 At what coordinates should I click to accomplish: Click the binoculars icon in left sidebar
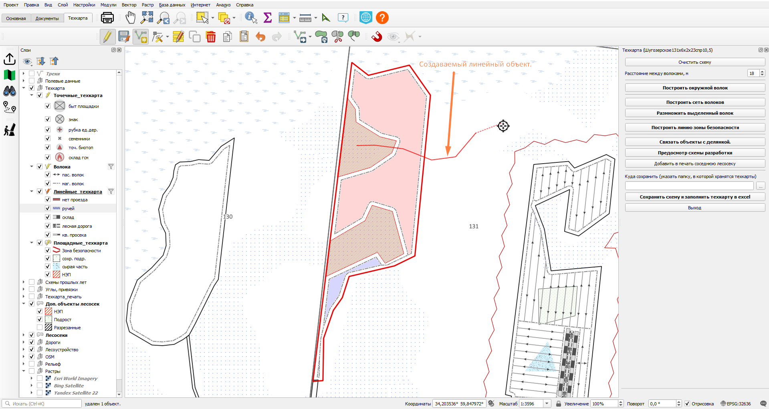pos(10,91)
